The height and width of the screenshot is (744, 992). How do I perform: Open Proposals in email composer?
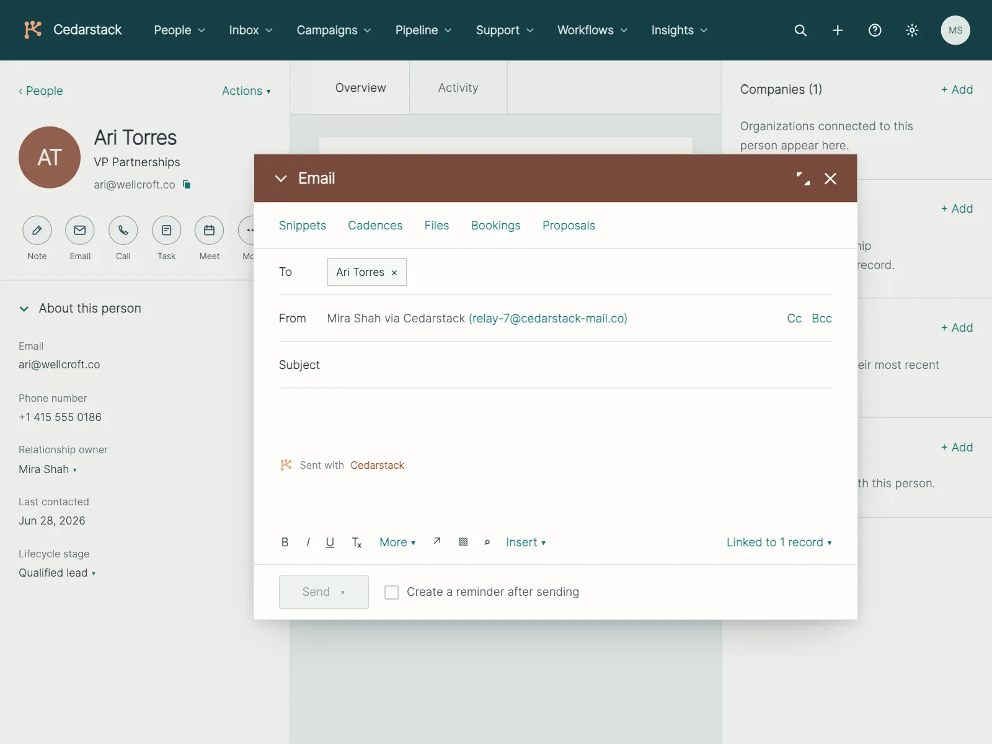(569, 226)
